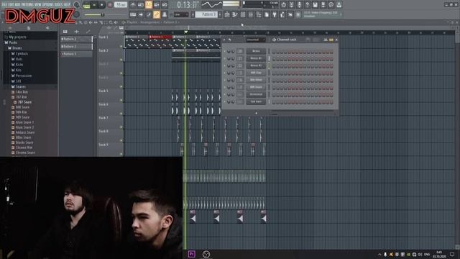
Task: Toggle countdown before recording icon
Action: point(149,5)
